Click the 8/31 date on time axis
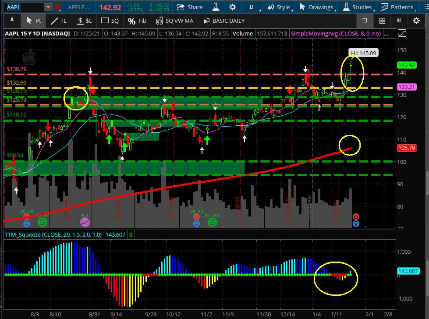The height and width of the screenshot is (319, 429). click(94, 314)
